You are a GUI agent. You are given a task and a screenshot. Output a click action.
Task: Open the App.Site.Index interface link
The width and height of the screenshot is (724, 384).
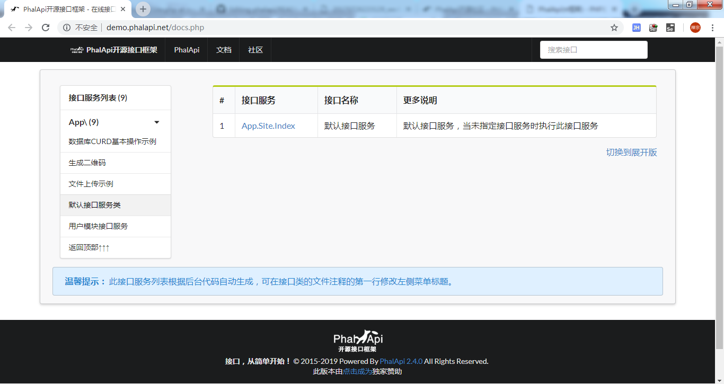click(268, 126)
